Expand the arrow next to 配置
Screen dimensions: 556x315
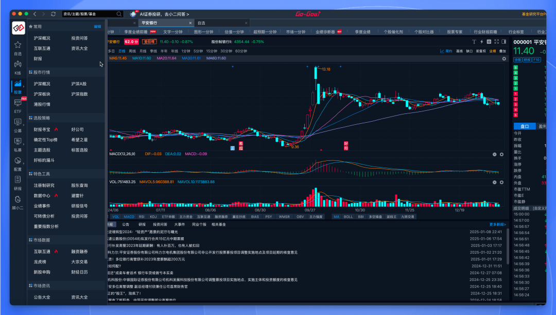(24, 163)
